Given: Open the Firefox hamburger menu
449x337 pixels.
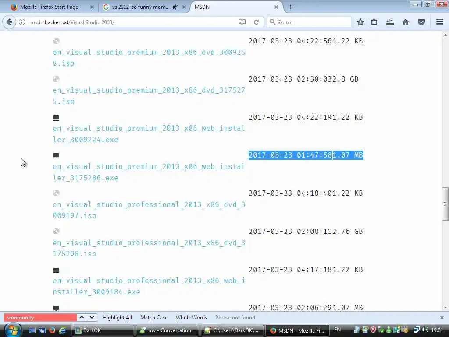Looking at the screenshot, I should coord(440,22).
